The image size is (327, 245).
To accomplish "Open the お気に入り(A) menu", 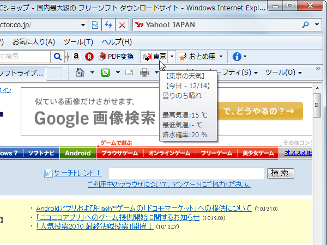I will pyautogui.click(x=34, y=42).
